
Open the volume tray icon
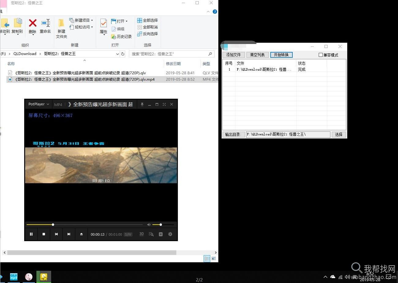(x=347, y=277)
